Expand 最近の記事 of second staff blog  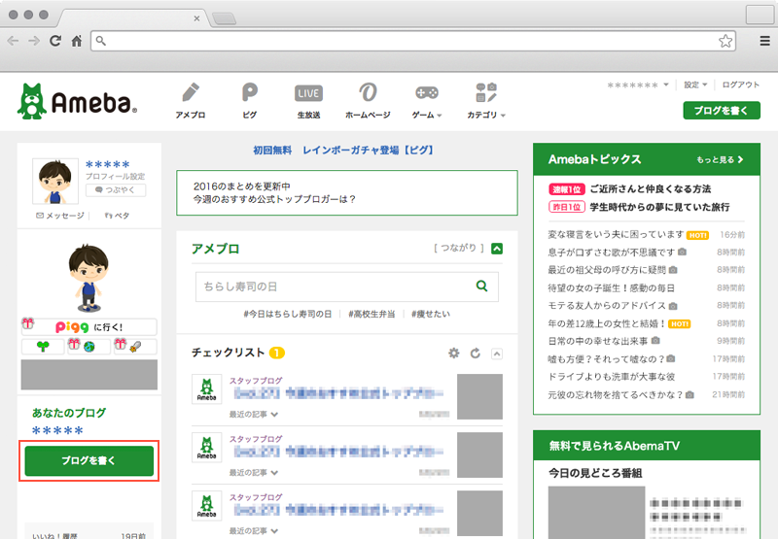click(x=254, y=473)
